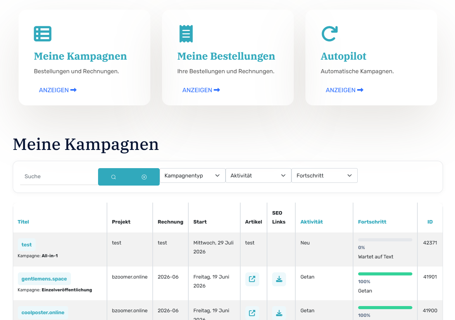The image size is (455, 320).
Task: Click the Meine Kampagnen list icon
Action: pyautogui.click(x=43, y=34)
